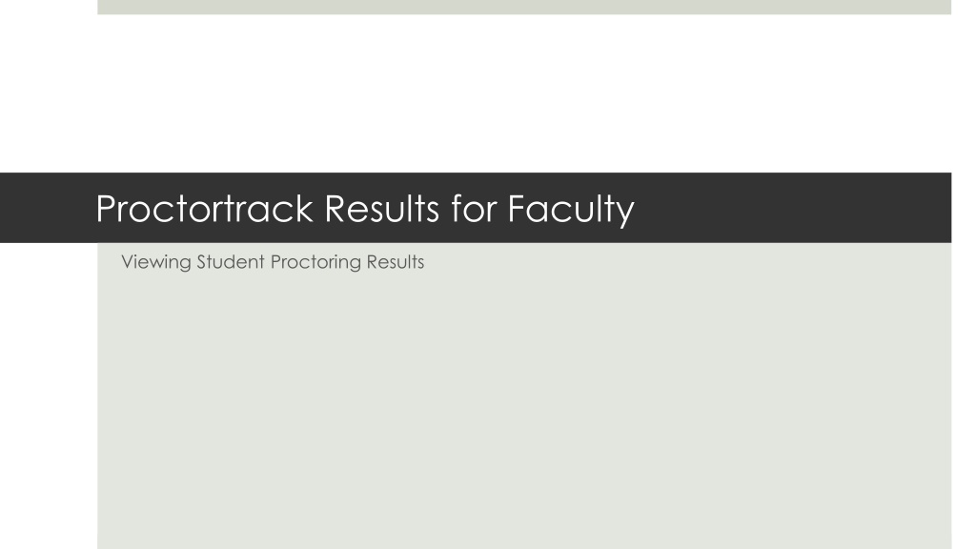
Task: Click the empty light gray area below subtitle
Action: click(524, 411)
